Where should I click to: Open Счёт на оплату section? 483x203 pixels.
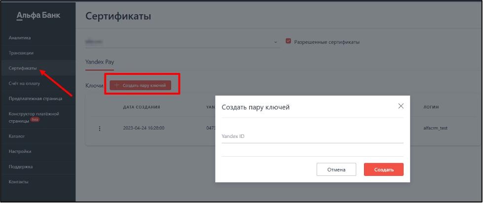pyautogui.click(x=24, y=83)
